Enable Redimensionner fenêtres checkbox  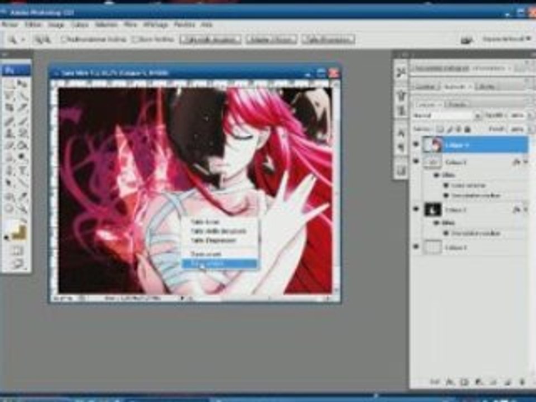(x=63, y=40)
